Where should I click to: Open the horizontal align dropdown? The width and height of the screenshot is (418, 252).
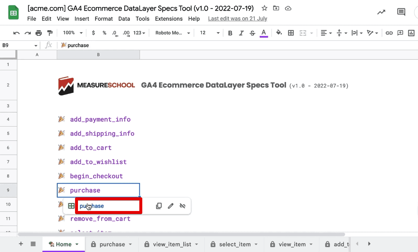pos(326,33)
